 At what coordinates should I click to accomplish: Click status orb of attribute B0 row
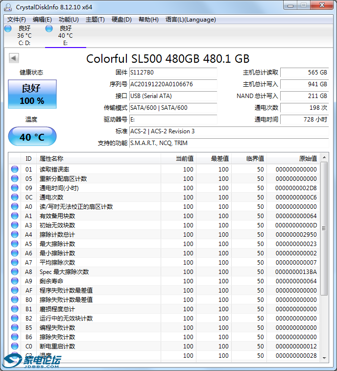[15, 299]
